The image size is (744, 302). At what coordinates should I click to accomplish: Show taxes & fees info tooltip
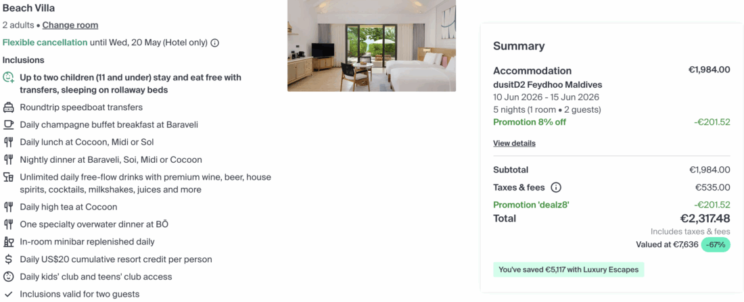556,188
